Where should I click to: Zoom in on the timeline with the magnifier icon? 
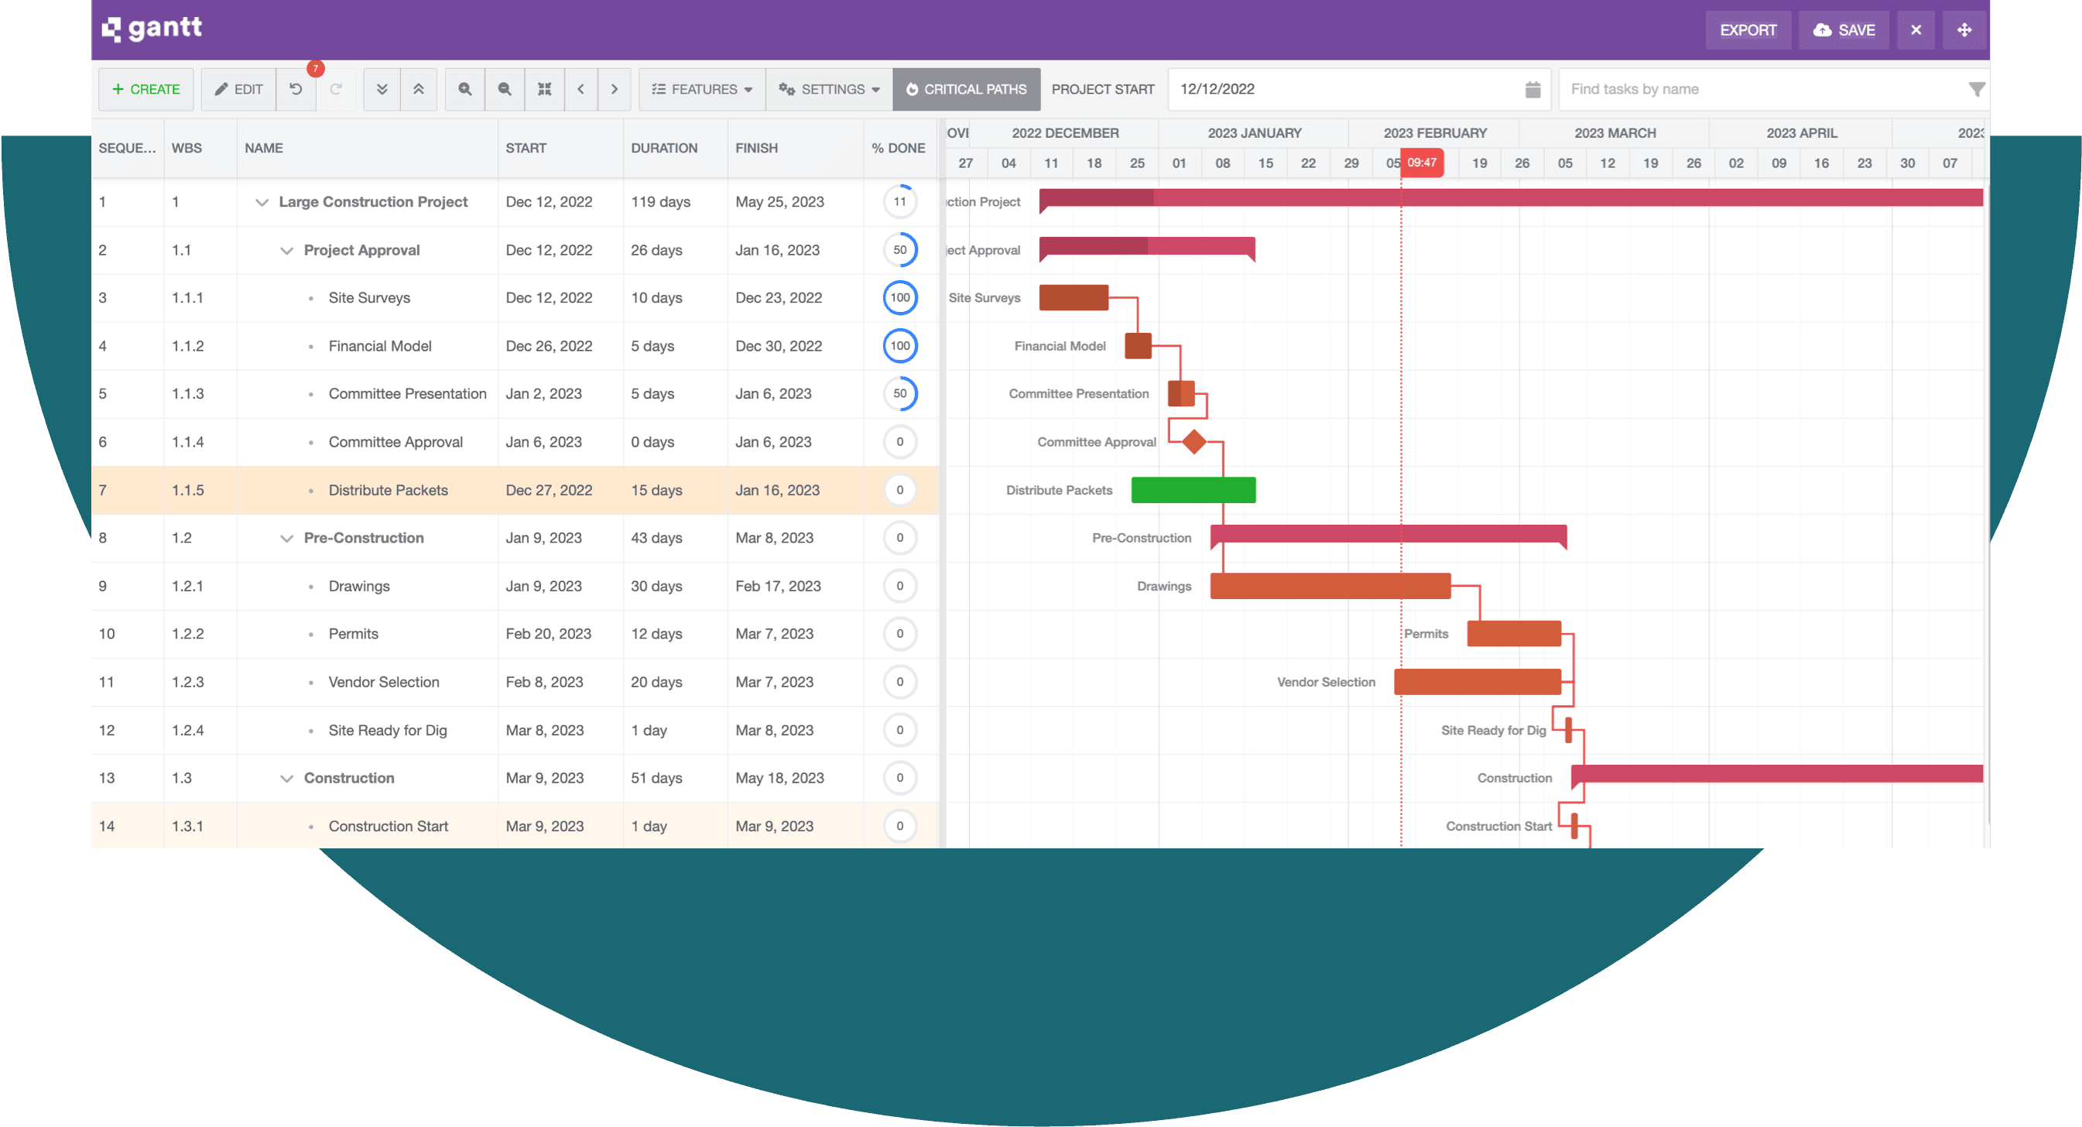[464, 89]
